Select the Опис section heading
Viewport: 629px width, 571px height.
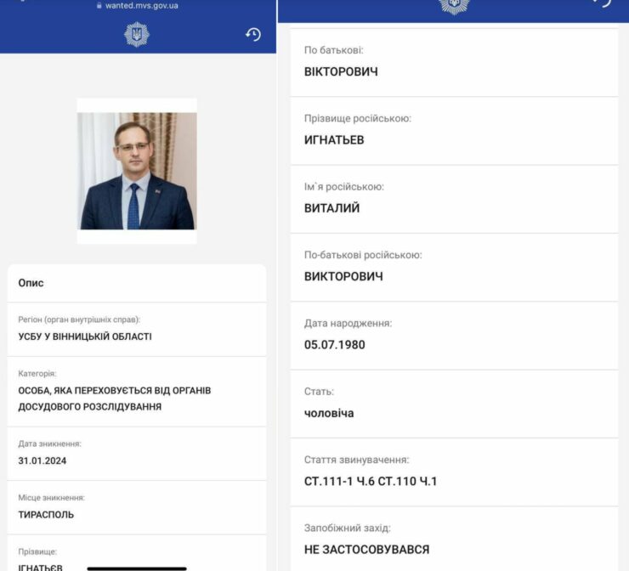tap(31, 283)
